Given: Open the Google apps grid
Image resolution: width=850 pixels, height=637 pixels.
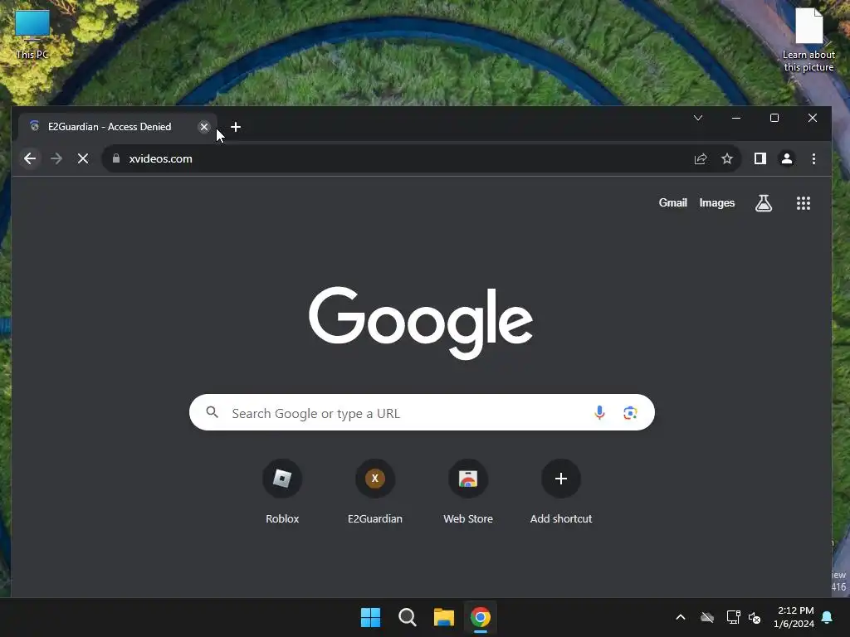Looking at the screenshot, I should click(803, 203).
